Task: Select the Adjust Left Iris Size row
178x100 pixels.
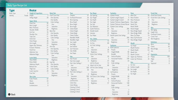Action: (99, 65)
